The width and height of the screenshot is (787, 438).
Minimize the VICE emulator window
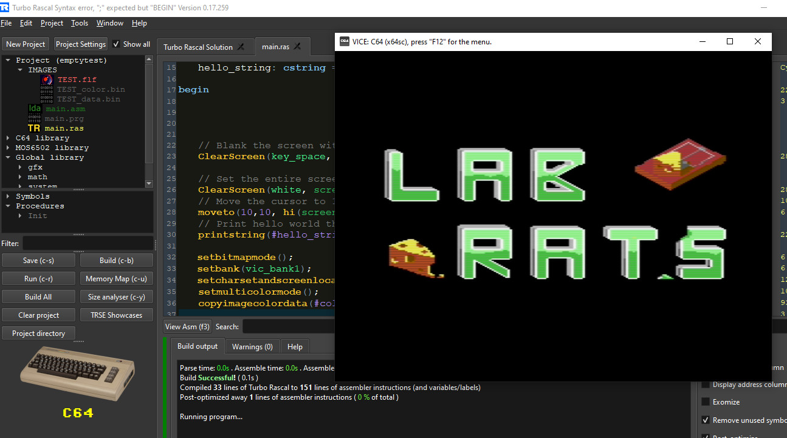[x=703, y=41]
